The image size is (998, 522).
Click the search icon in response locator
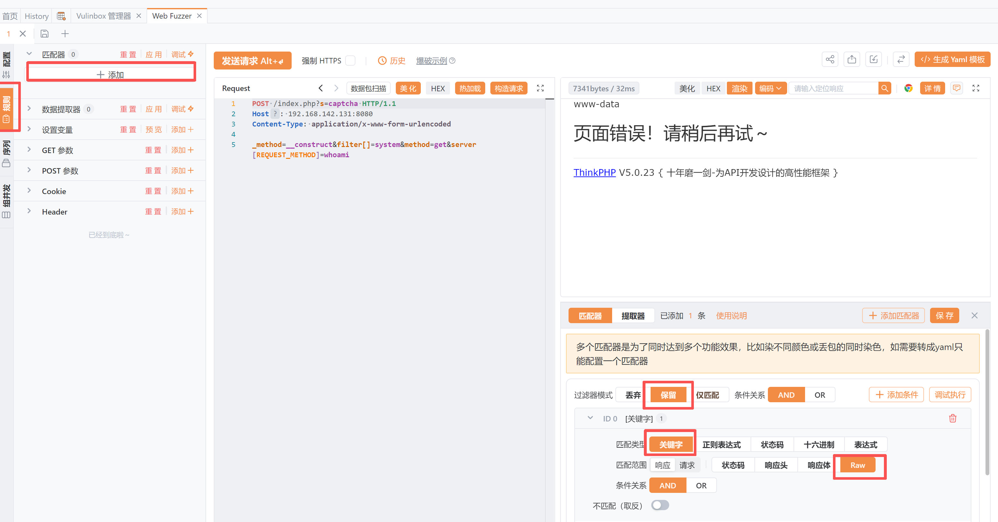(885, 88)
